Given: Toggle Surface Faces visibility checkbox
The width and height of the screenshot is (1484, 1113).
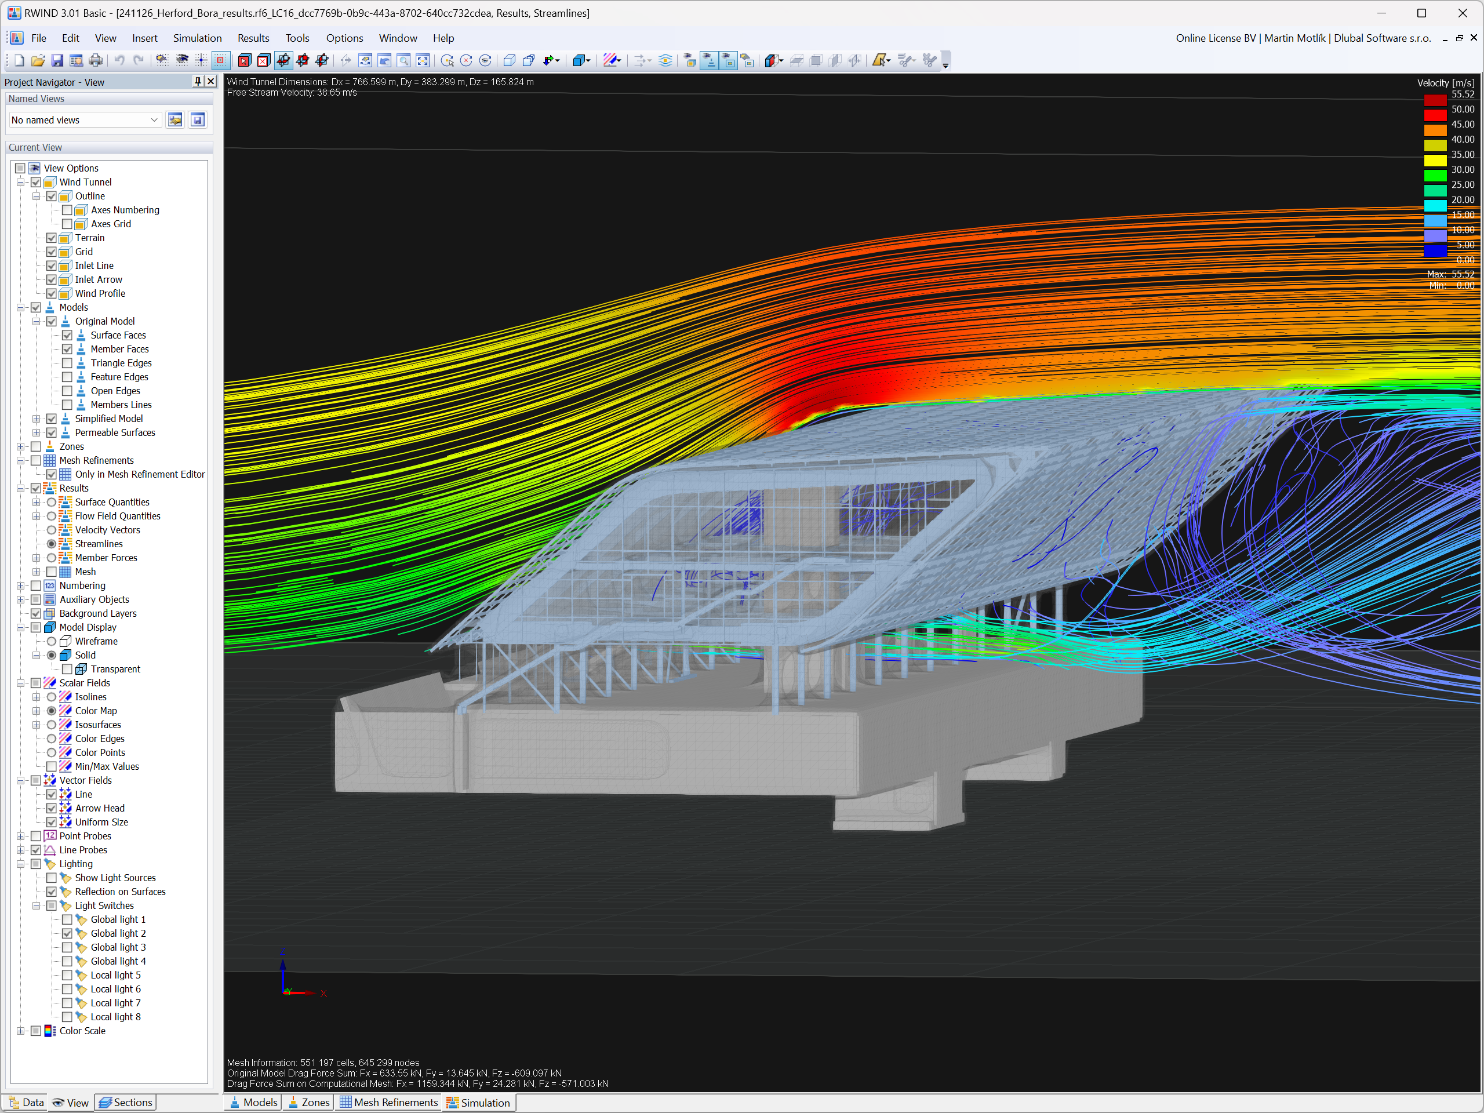Looking at the screenshot, I should coord(66,334).
